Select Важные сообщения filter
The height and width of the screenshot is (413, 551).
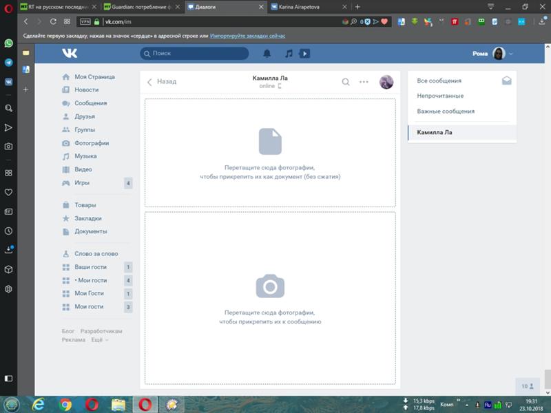[446, 112]
